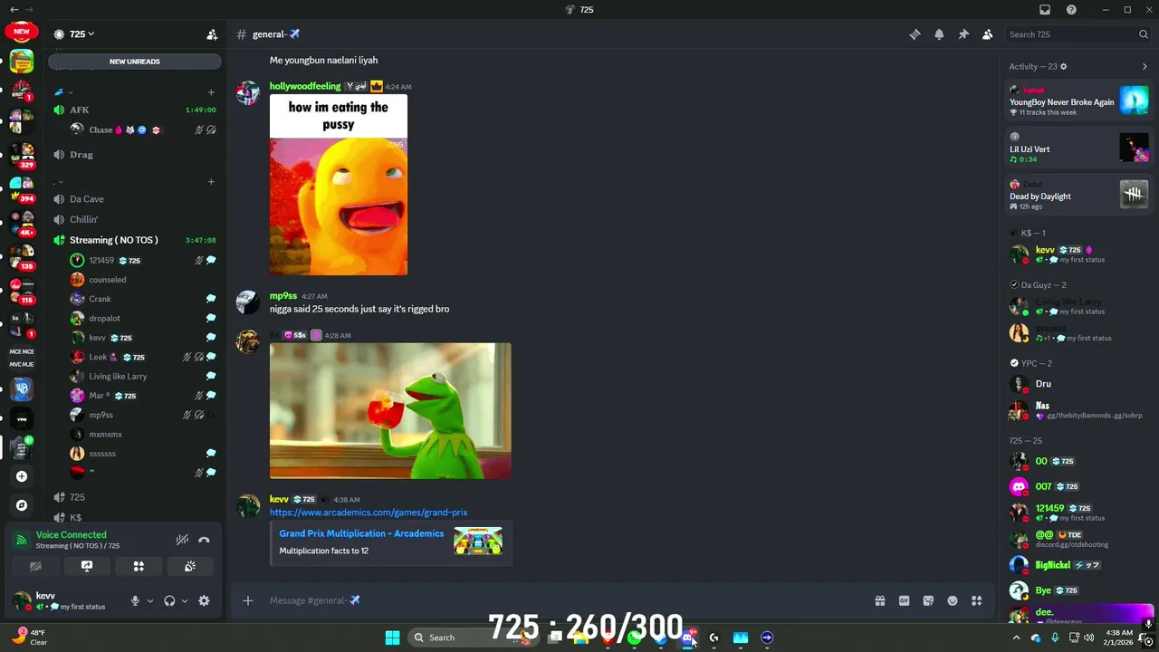Collapse the category above AFK channel
The image size is (1159, 652).
(x=64, y=92)
